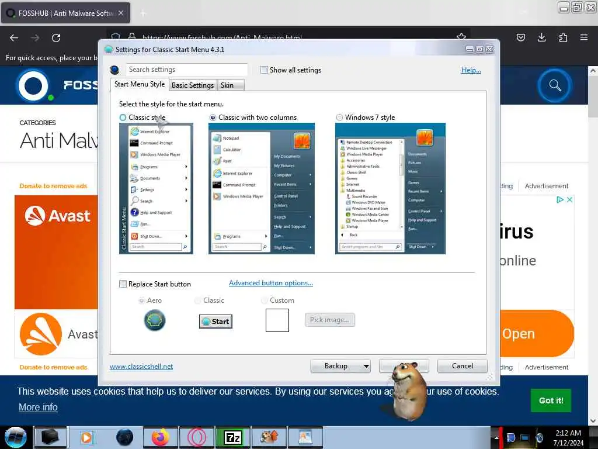Reload the Firefox page

56,38
